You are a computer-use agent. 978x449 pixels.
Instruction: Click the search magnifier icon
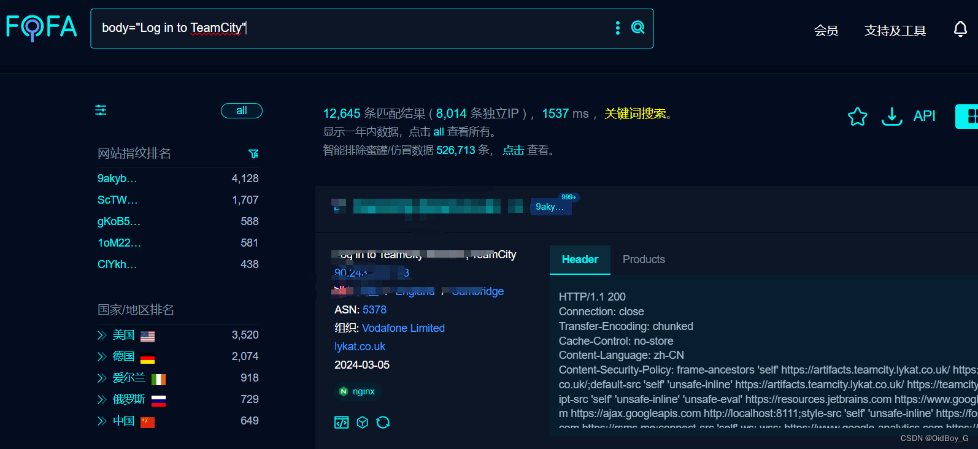pyautogui.click(x=638, y=28)
